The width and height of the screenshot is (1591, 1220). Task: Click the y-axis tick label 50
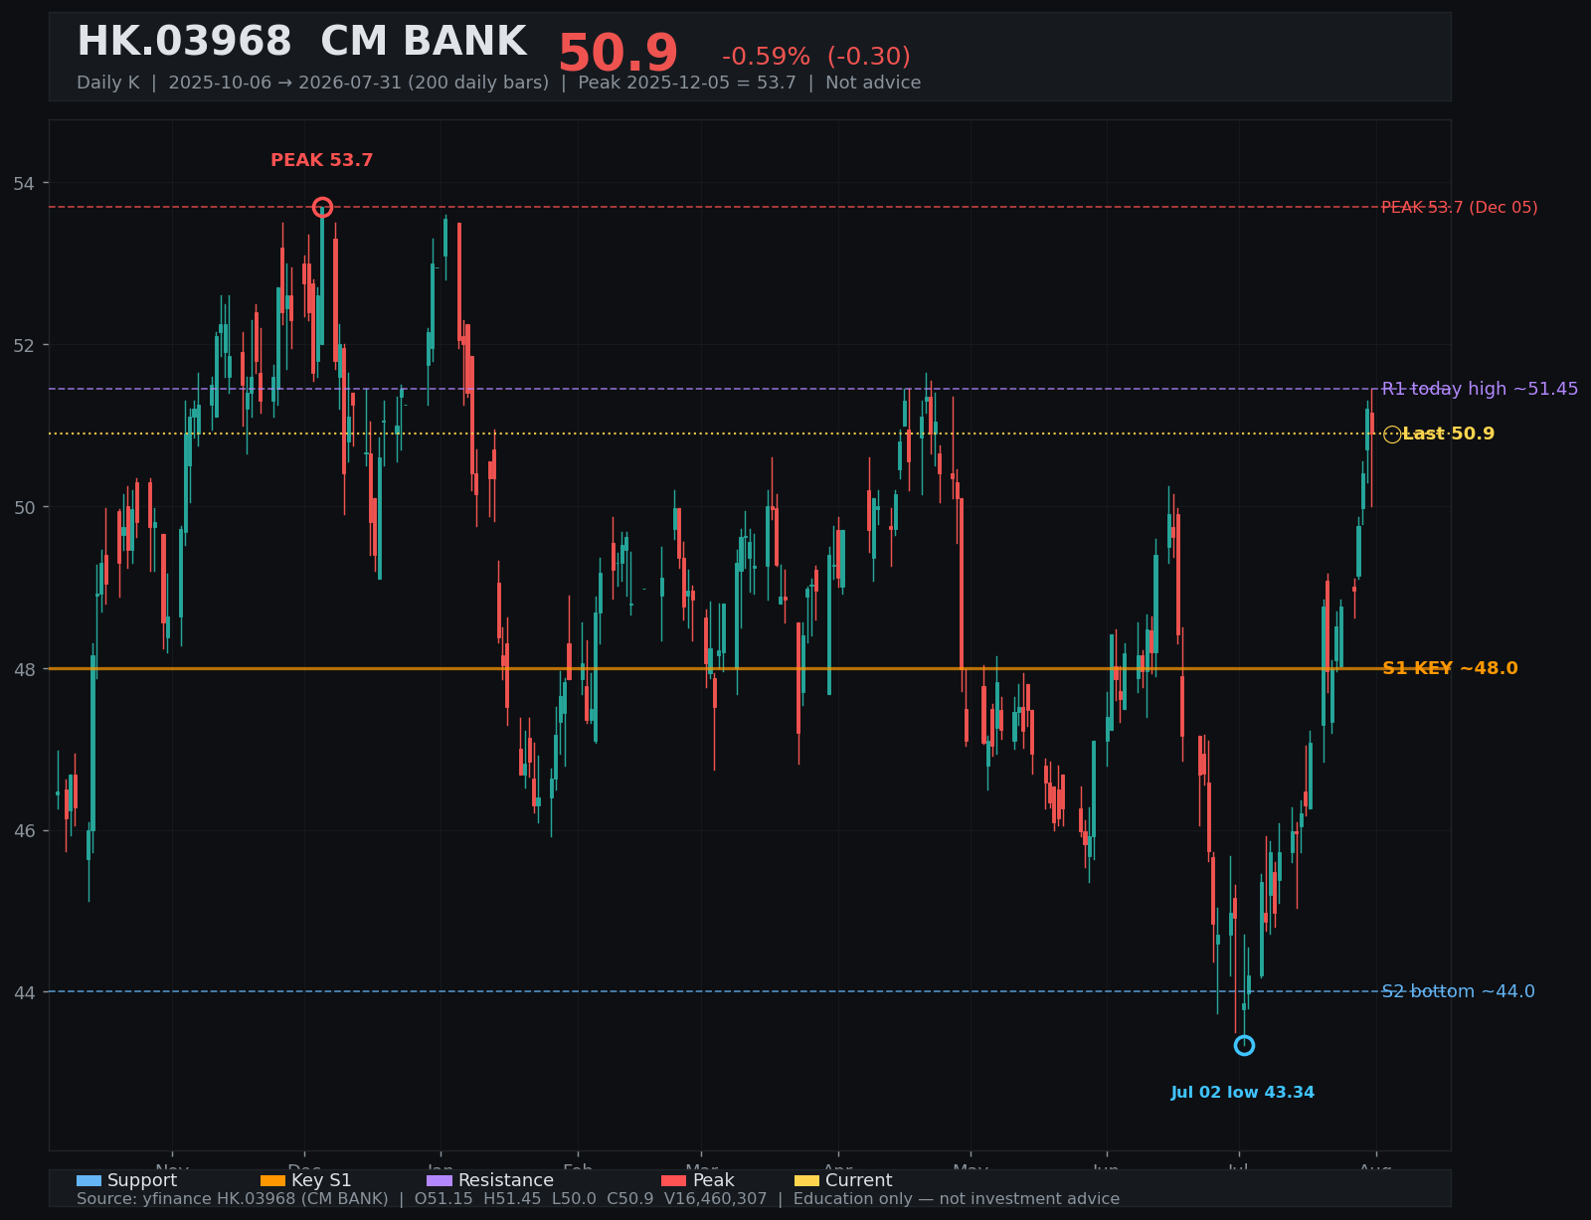(x=24, y=507)
